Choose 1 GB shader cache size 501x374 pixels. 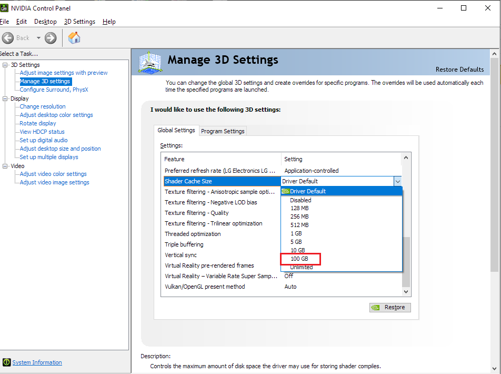point(341,233)
